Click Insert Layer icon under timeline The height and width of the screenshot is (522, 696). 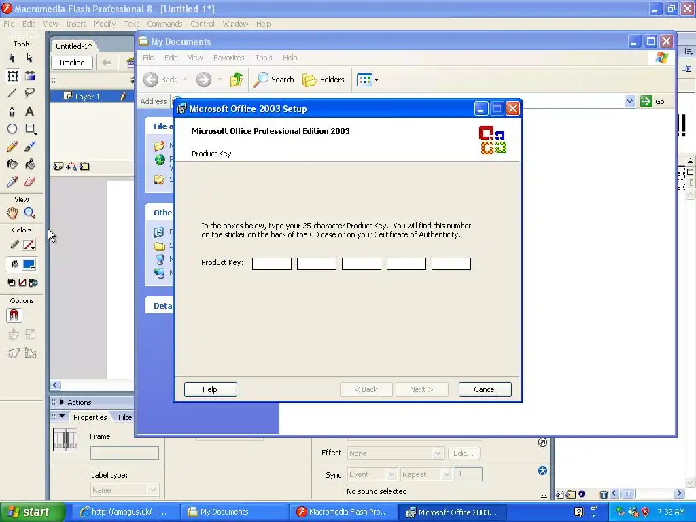pyautogui.click(x=58, y=167)
